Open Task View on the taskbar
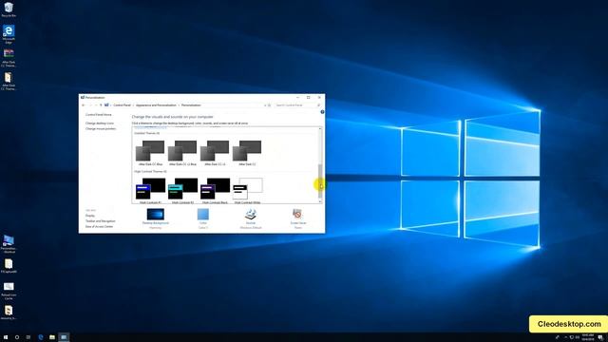Viewport: 608px width, 342px height. click(x=28, y=337)
